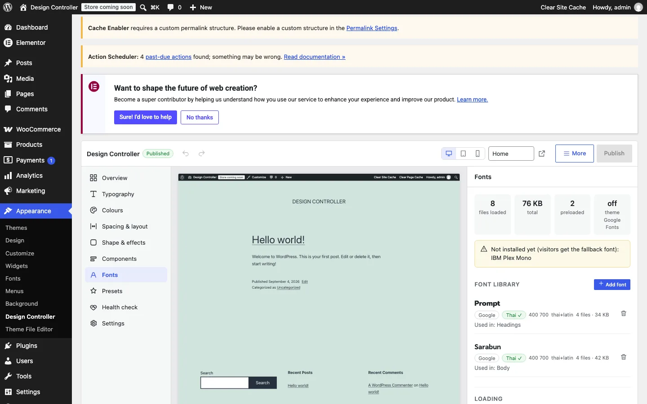The width and height of the screenshot is (647, 404).
Task: Delete the Sarabun font with trash icon
Action: (x=624, y=357)
